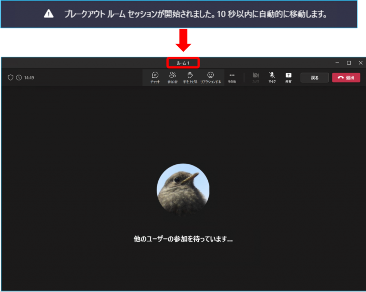The image size is (366, 292).
Task: Close the ルーム 1 meeting window
Action: (x=360, y=63)
